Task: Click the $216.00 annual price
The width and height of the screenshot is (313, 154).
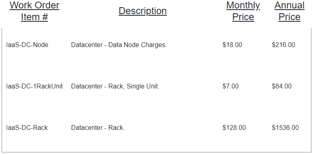Action: pos(284,45)
